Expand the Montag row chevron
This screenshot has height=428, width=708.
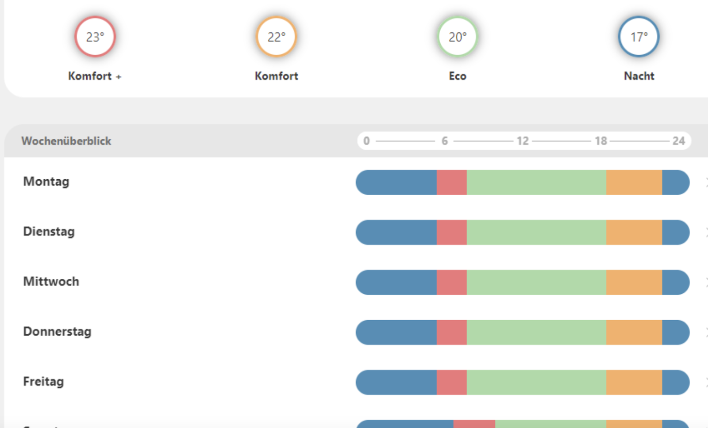point(706,182)
